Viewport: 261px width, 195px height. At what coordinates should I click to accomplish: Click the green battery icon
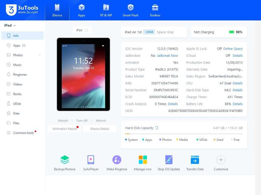point(232,32)
